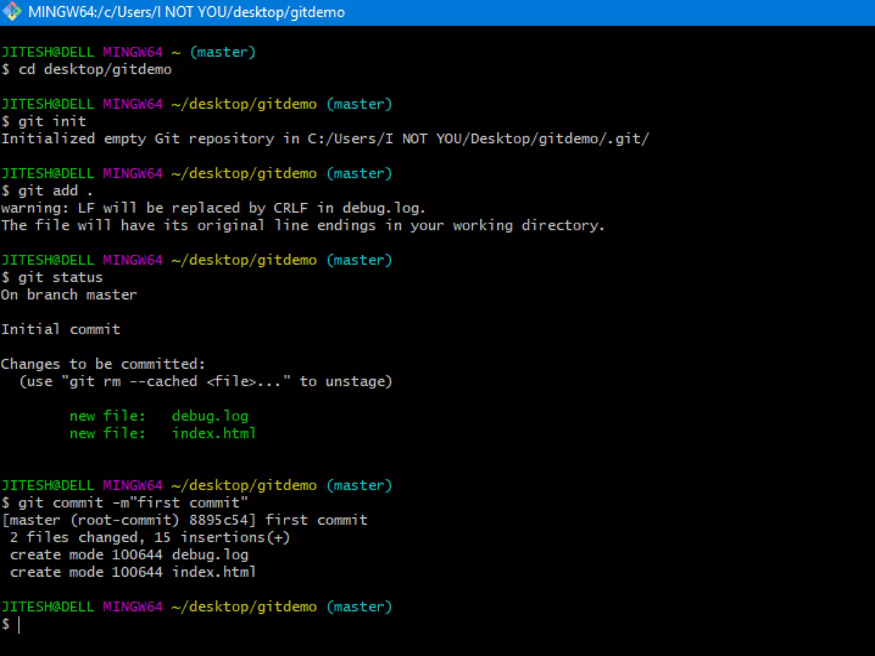
Task: Click the commit hash 8895c54 line
Action: [x=184, y=520]
